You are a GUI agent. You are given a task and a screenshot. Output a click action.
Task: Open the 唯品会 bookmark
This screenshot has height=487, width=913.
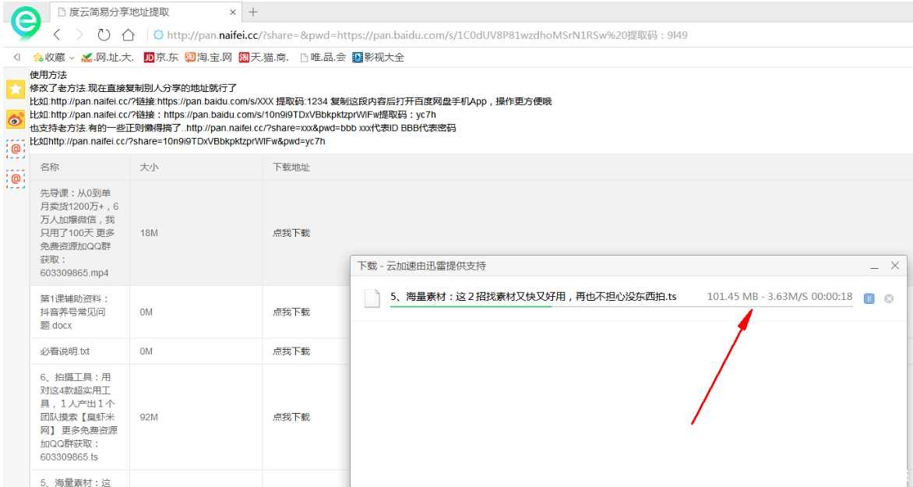click(323, 57)
